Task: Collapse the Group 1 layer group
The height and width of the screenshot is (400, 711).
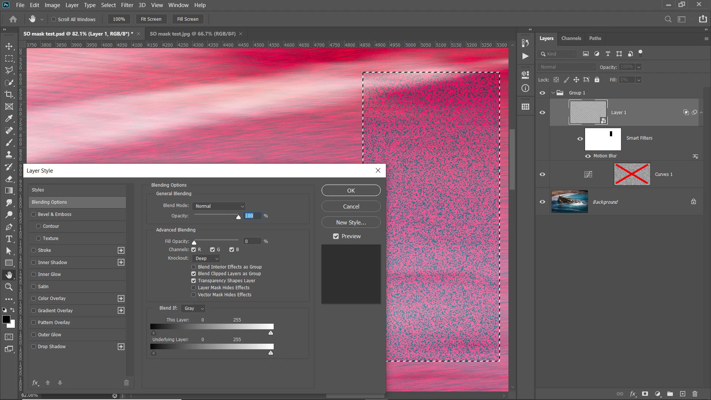Action: tap(553, 93)
